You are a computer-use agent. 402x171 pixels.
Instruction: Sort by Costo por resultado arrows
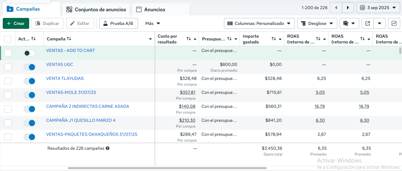pos(189,39)
